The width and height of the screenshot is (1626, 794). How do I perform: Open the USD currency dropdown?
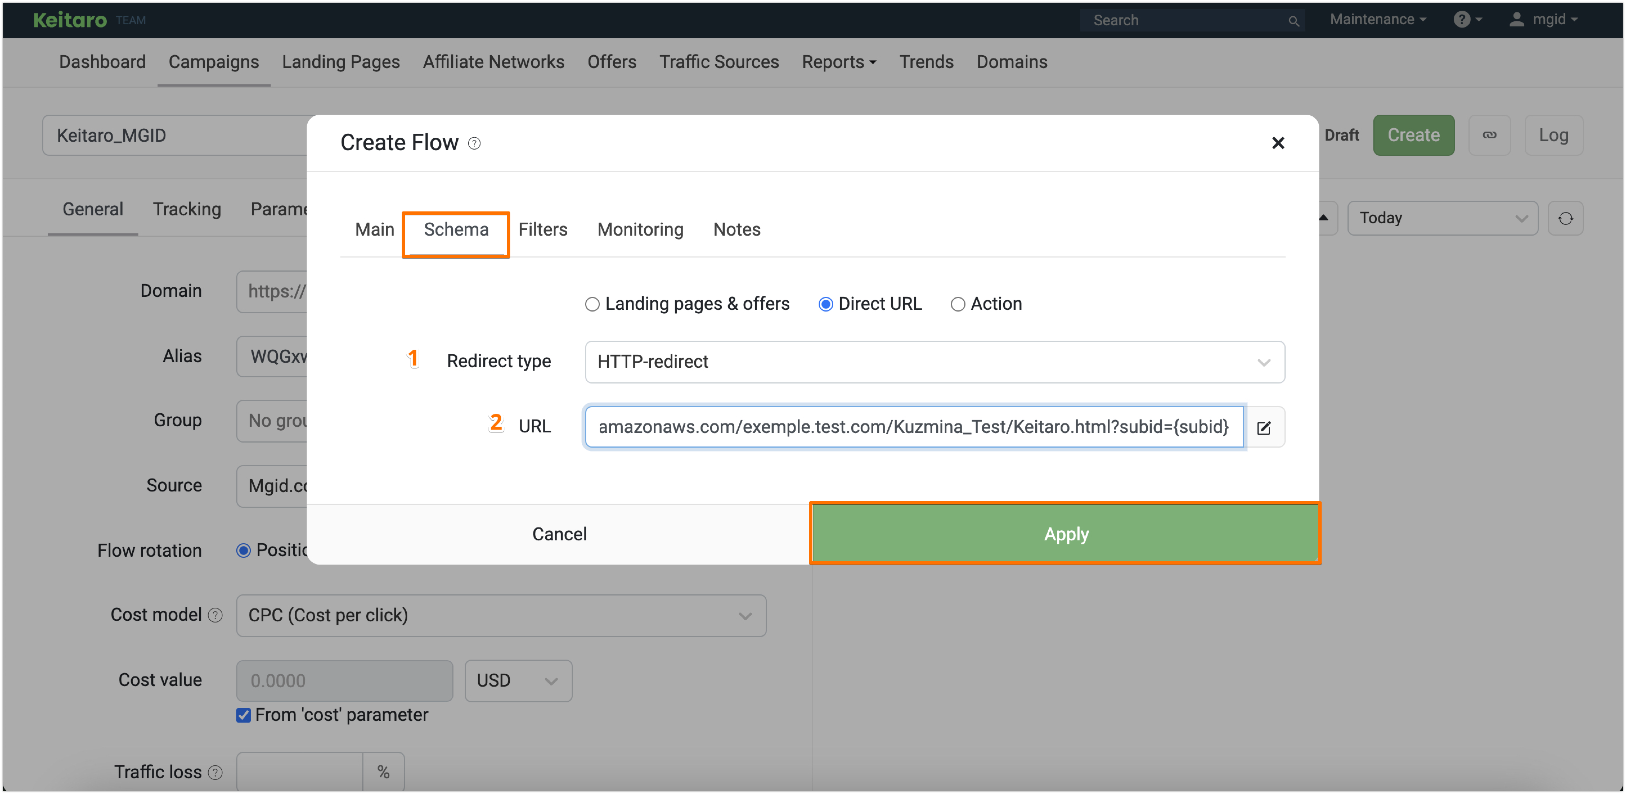(x=518, y=680)
